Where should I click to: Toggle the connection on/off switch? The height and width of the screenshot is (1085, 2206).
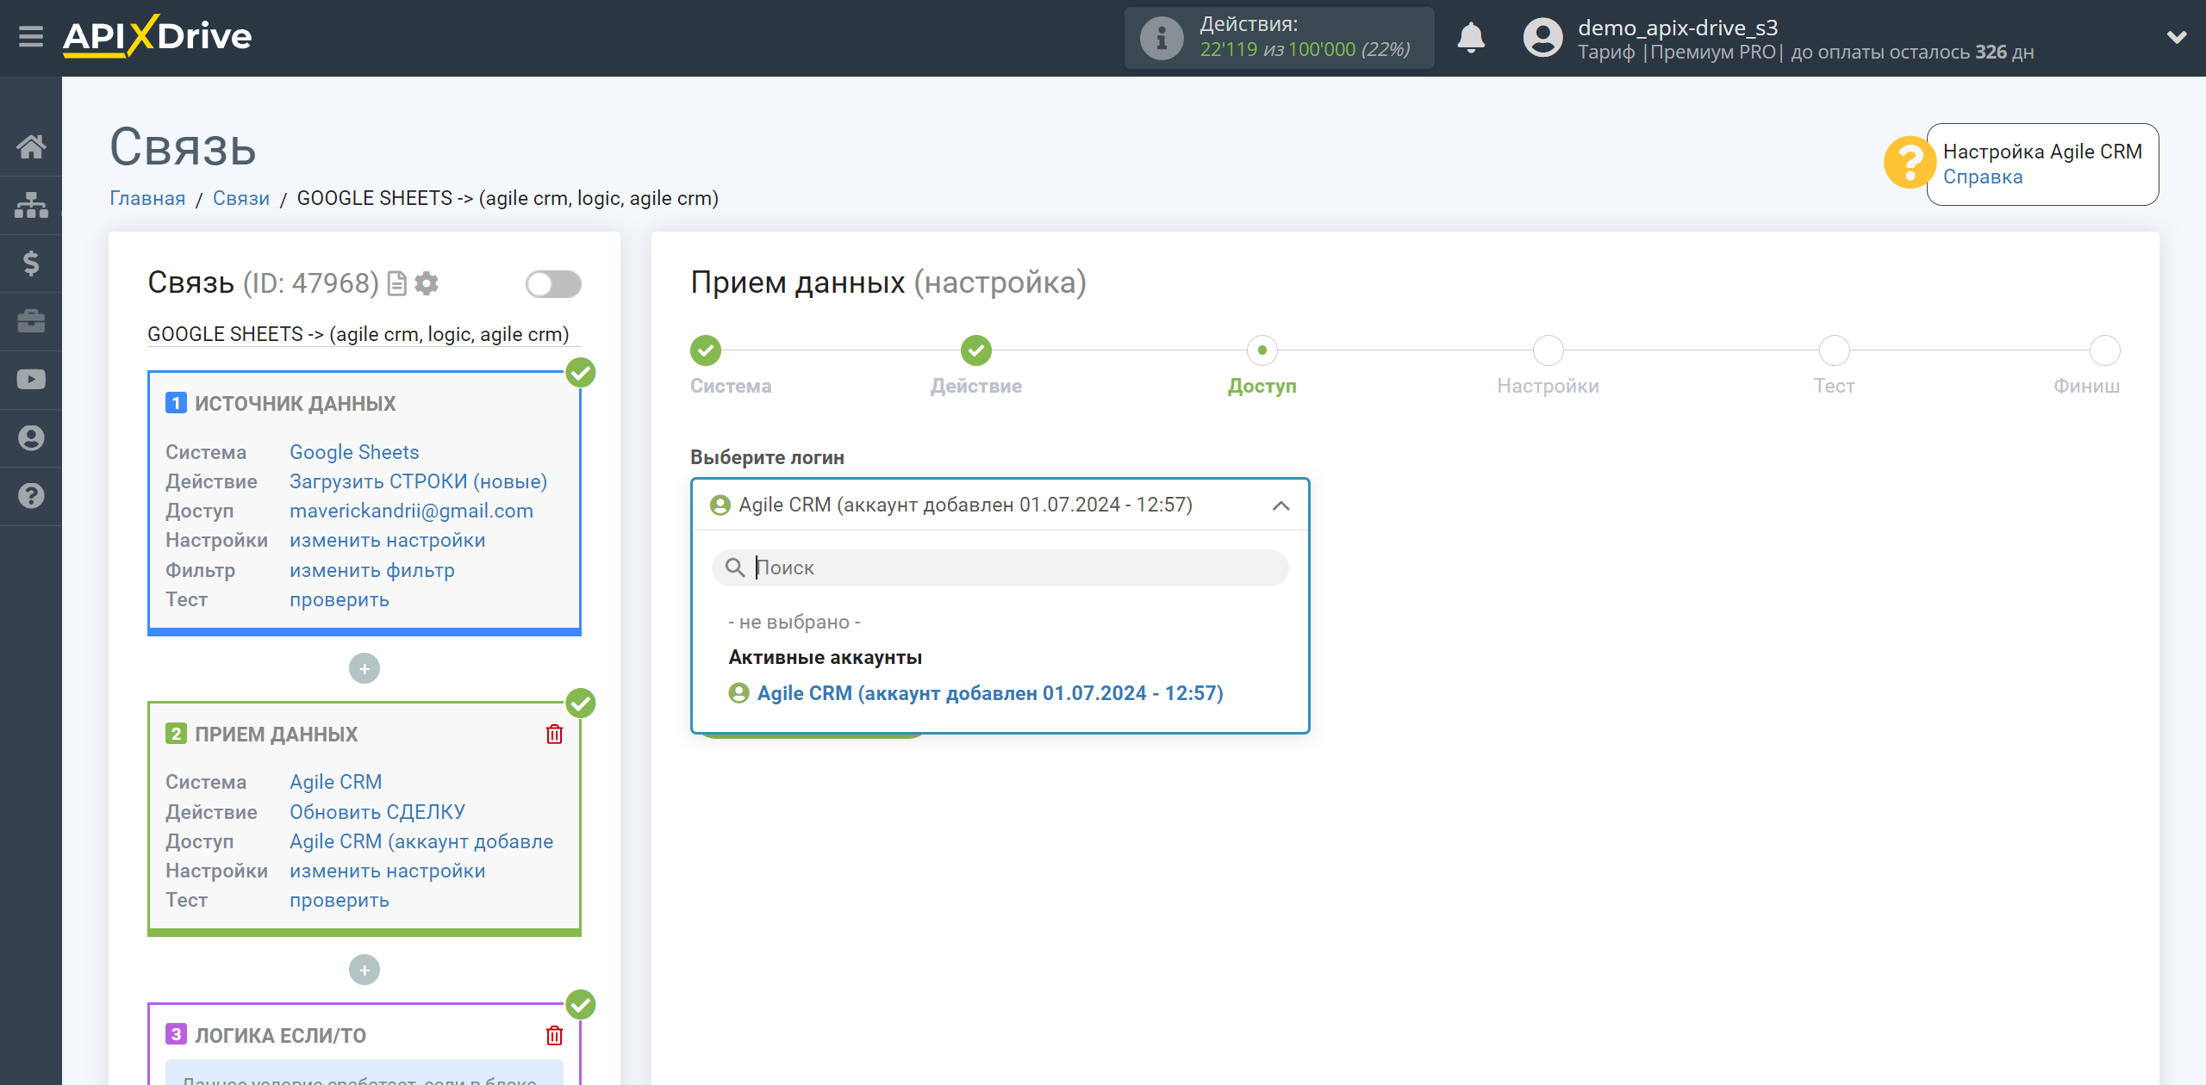click(553, 284)
